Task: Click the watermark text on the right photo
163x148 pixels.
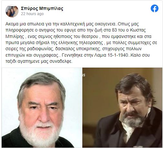Action: click(x=84, y=75)
